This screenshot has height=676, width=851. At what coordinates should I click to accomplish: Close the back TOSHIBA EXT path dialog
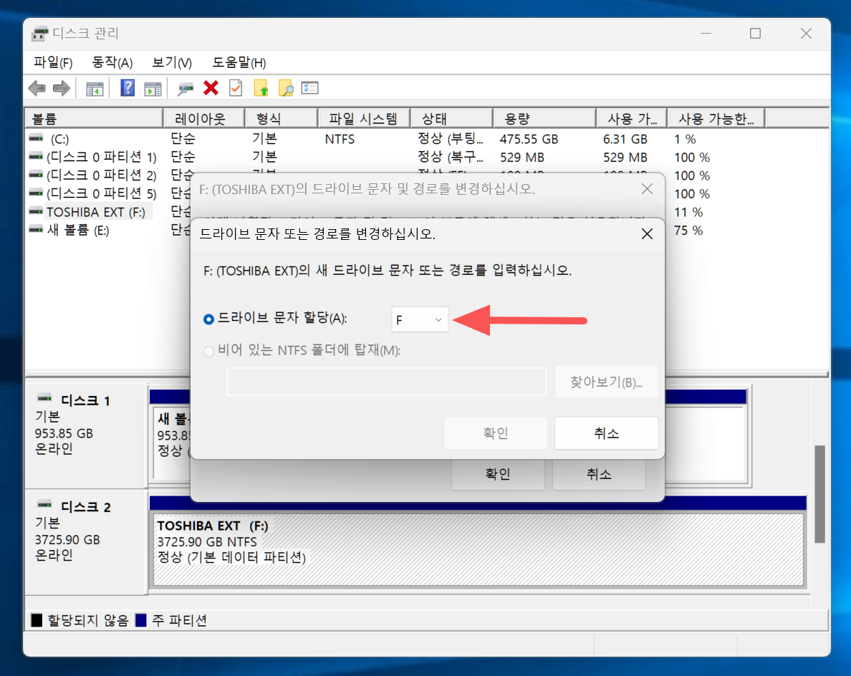tap(647, 189)
